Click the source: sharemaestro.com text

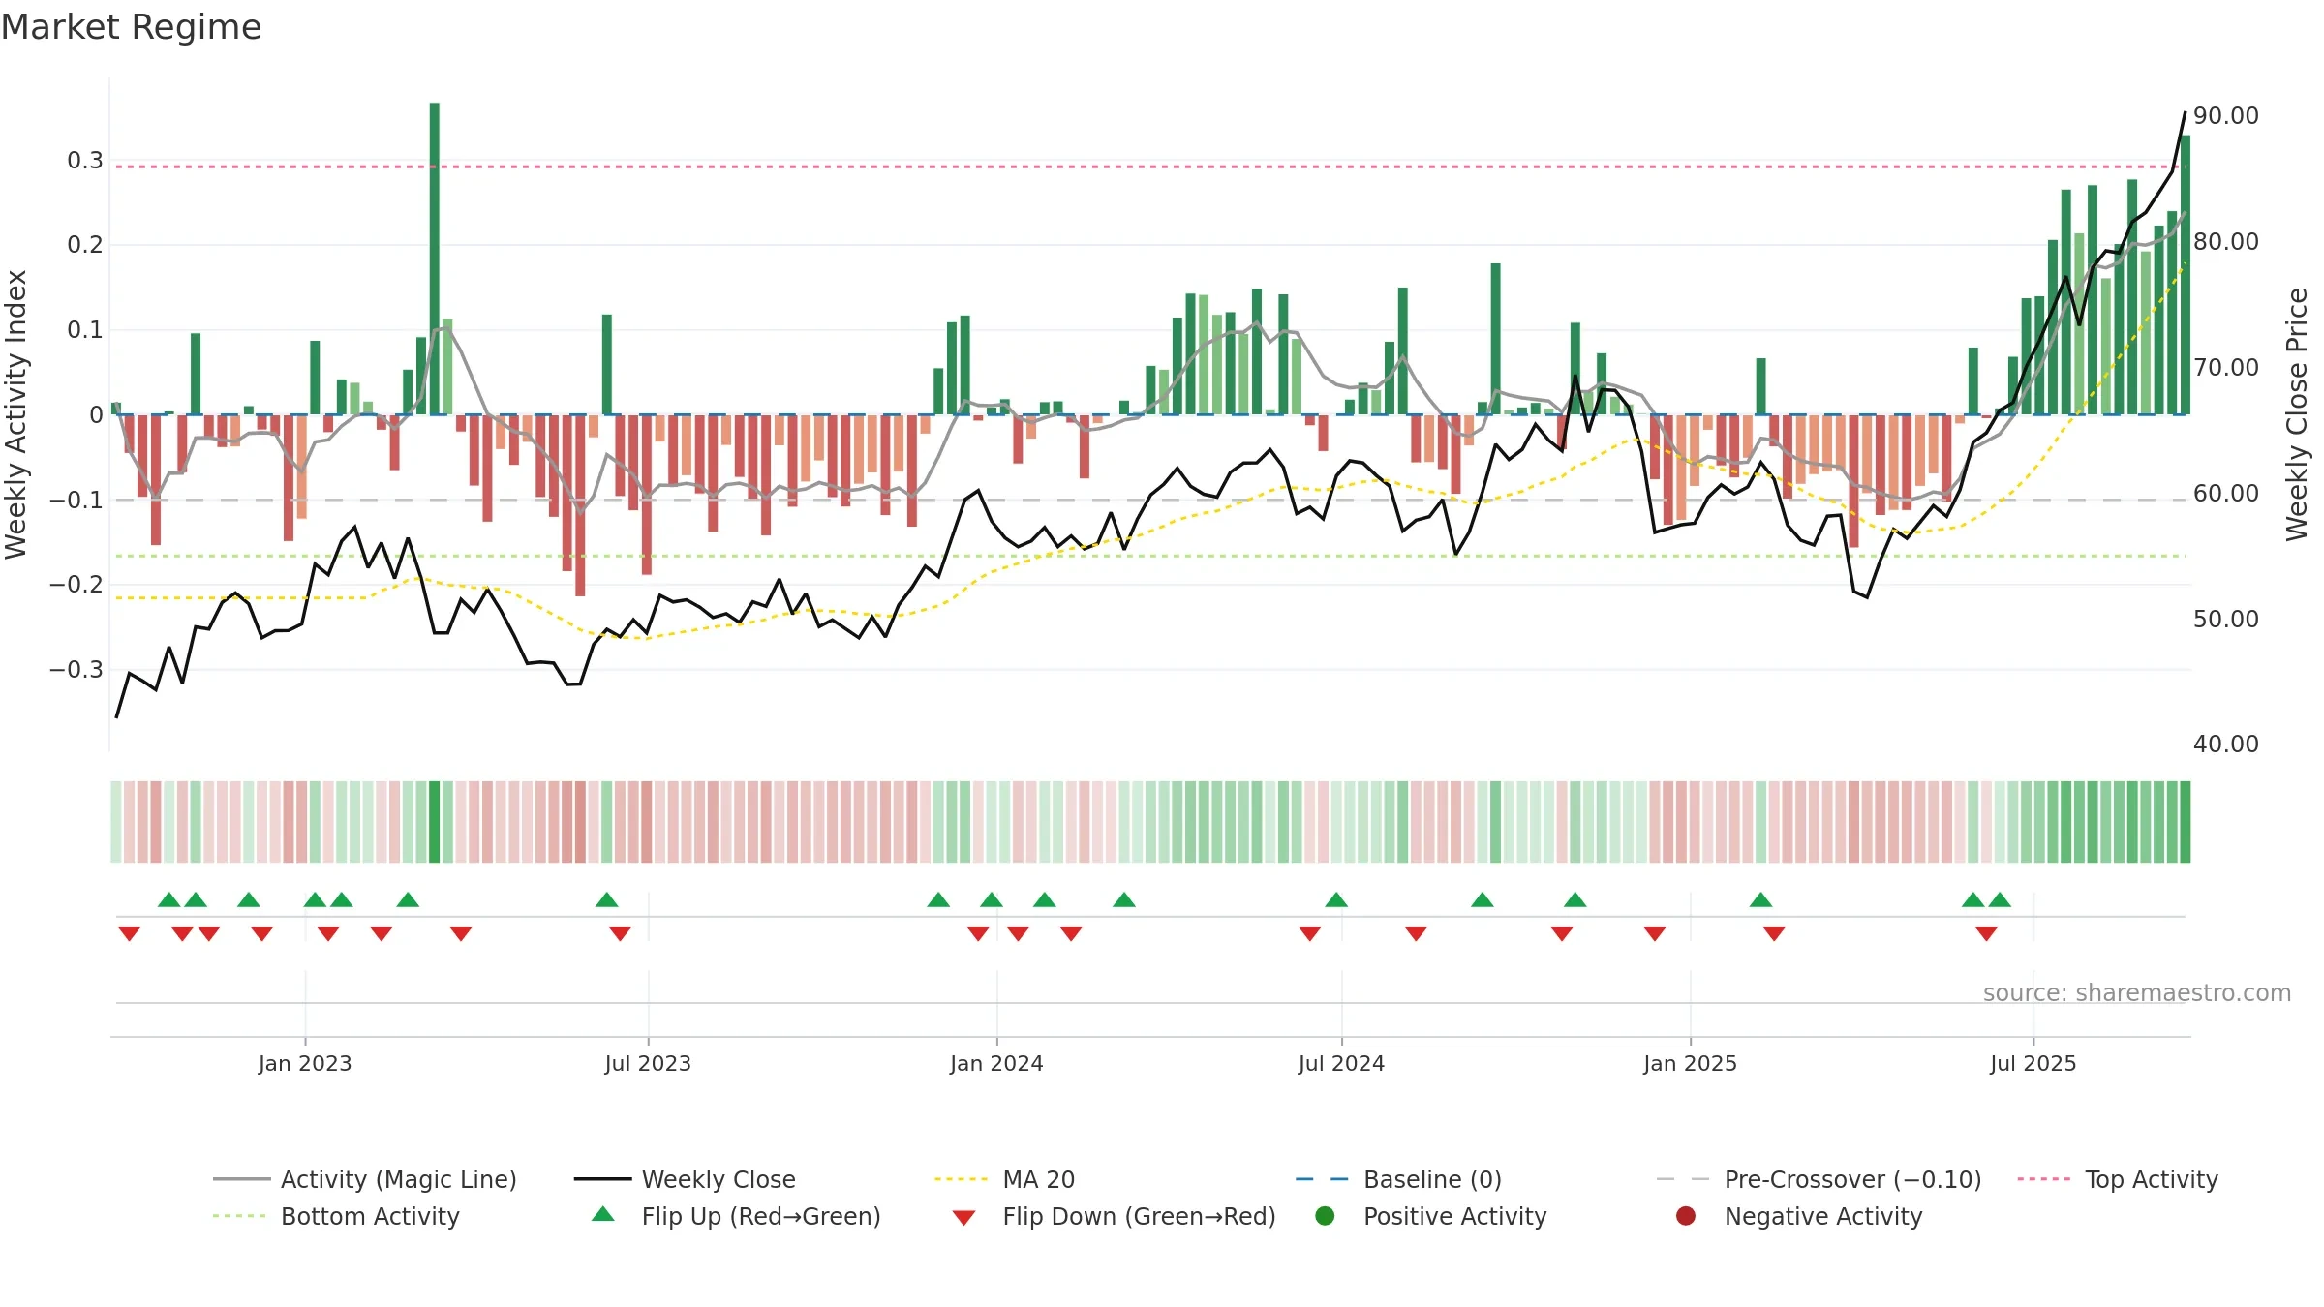[2137, 993]
